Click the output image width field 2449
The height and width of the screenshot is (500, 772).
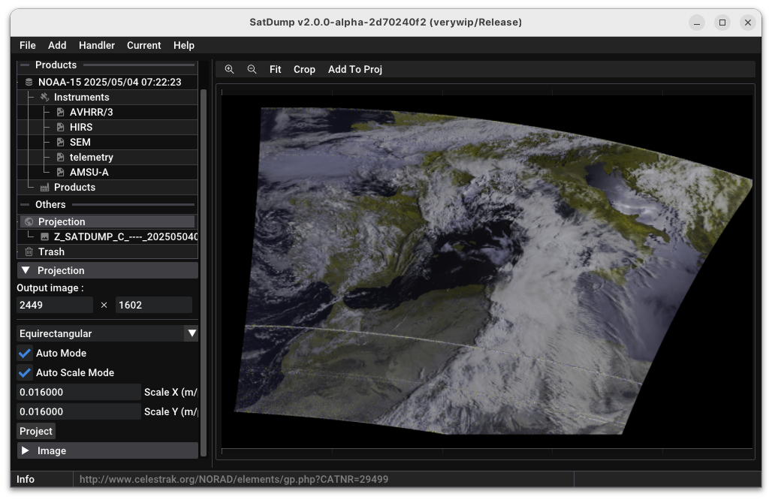tap(55, 305)
